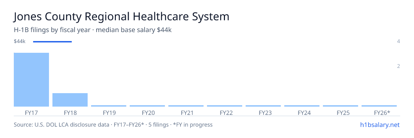Click the blue median salary line
Viewport: 414px width, 138px height.
click(x=52, y=42)
